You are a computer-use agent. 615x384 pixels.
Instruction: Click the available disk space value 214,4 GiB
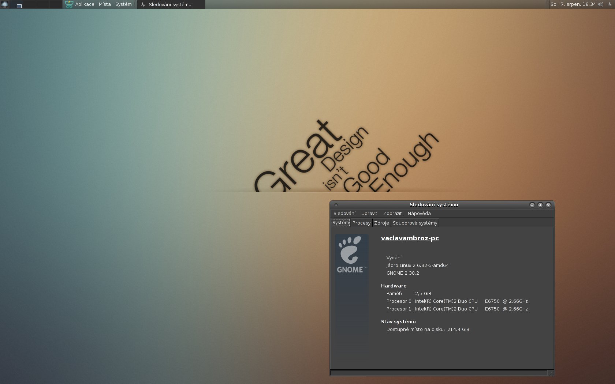(458, 330)
